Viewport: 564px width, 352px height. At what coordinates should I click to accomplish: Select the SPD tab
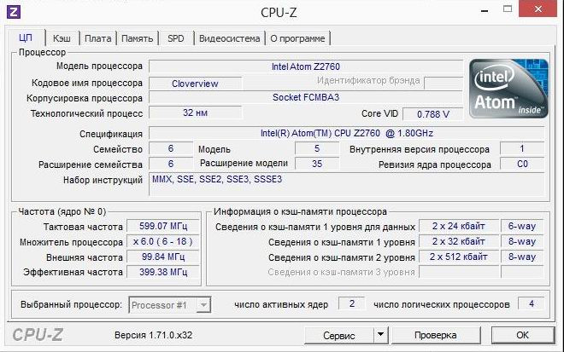pyautogui.click(x=175, y=38)
